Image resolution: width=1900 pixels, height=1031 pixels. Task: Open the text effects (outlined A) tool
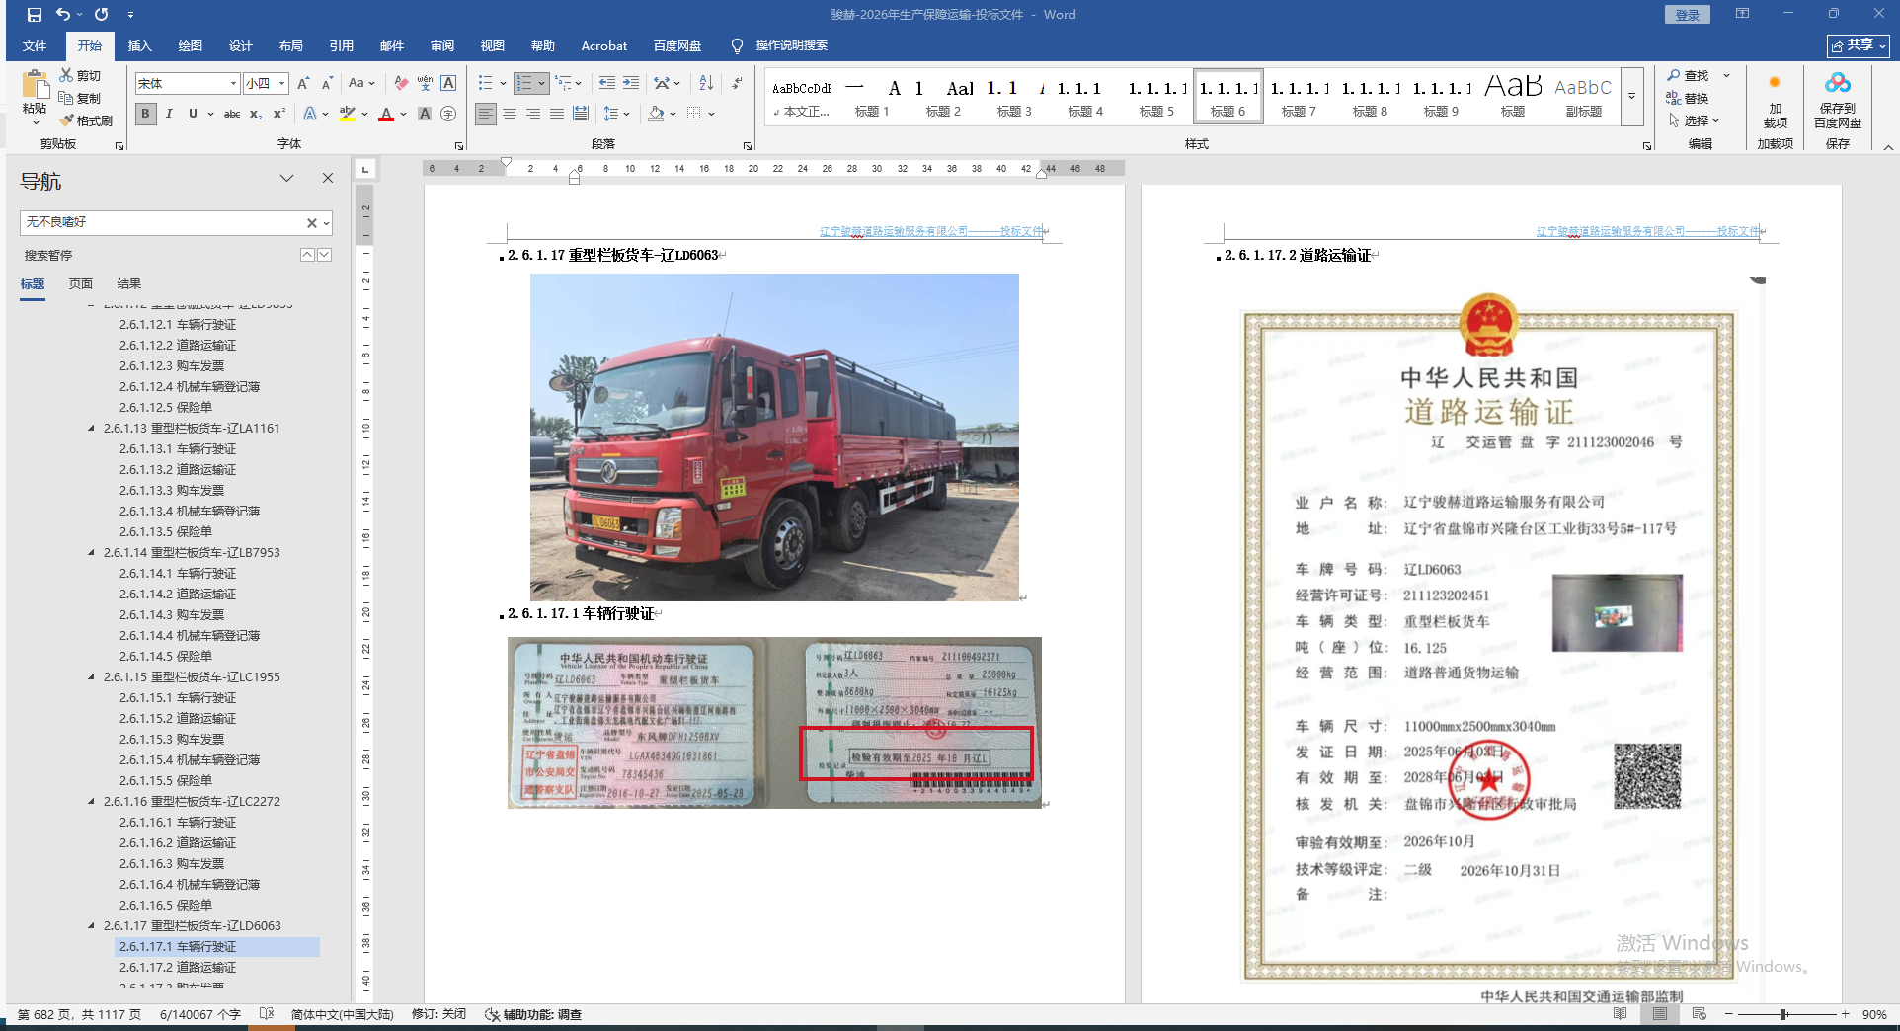pyautogui.click(x=310, y=114)
